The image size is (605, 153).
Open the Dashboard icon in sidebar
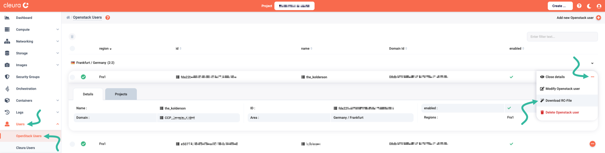pyautogui.click(x=7, y=18)
